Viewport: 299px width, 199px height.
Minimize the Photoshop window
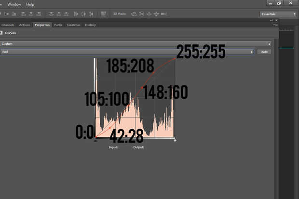pos(271,3)
